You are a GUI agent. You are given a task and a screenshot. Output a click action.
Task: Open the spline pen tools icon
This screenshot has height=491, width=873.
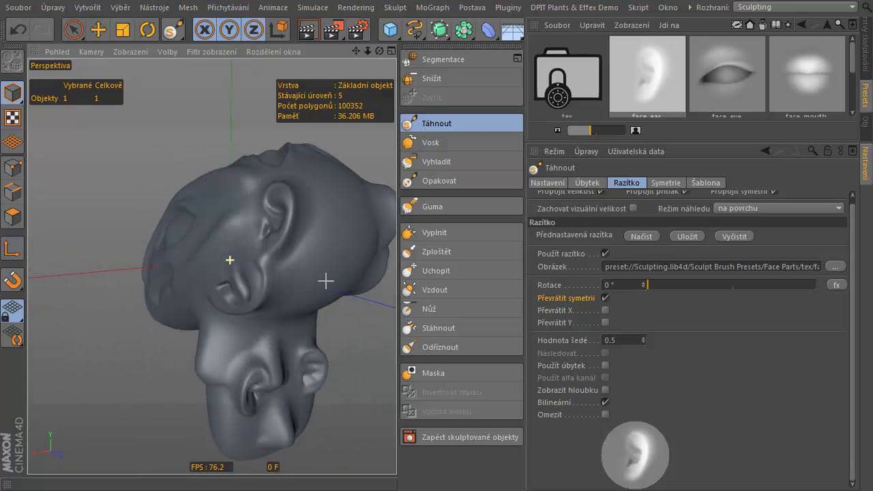tap(415, 30)
